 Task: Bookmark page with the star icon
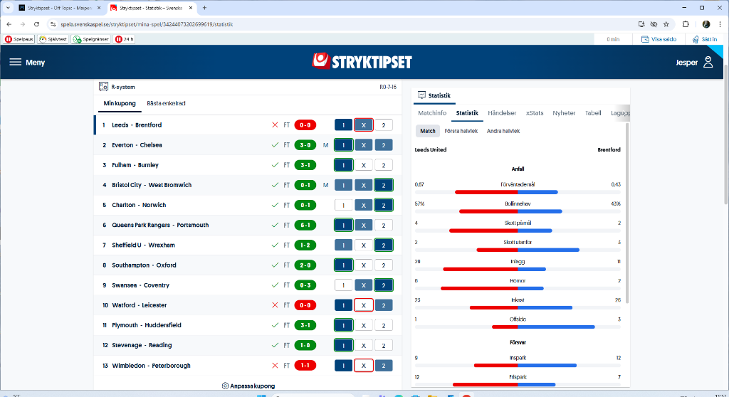coord(666,23)
